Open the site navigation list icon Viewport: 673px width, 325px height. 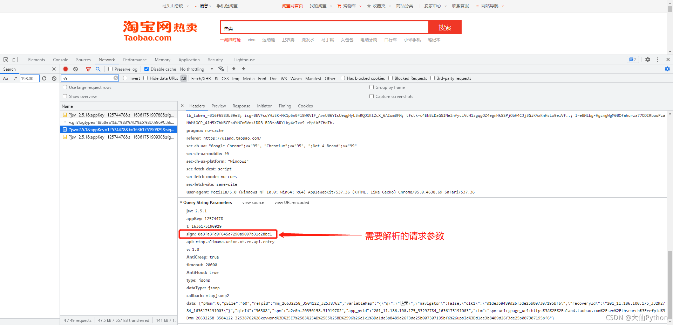(477, 6)
